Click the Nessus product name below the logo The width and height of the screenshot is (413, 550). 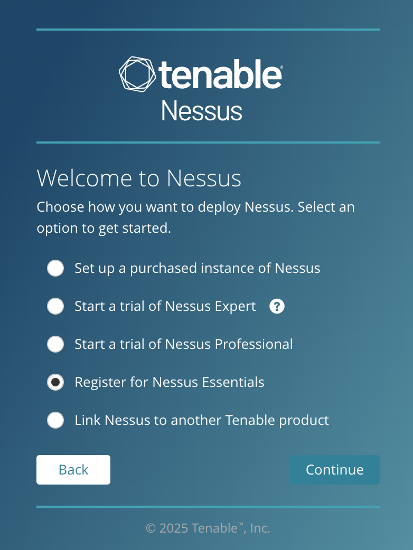(x=202, y=111)
